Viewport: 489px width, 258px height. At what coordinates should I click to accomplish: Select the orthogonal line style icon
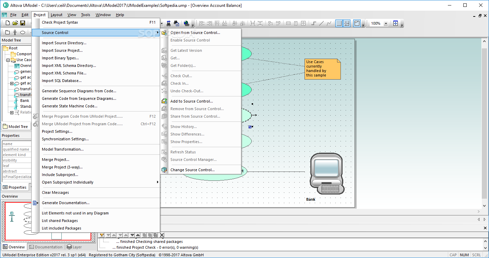314,23
